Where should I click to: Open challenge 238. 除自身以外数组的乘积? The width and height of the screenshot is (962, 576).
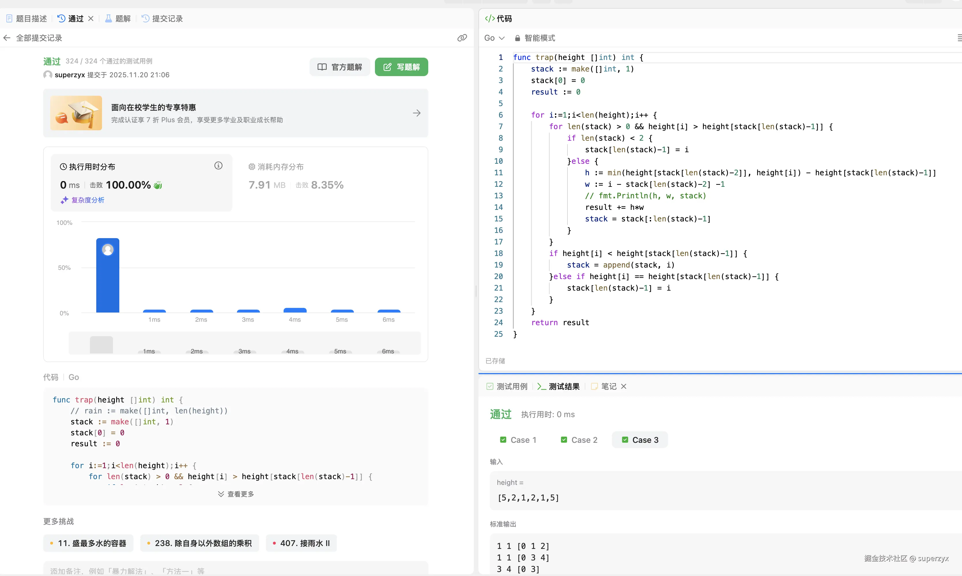[x=199, y=543]
